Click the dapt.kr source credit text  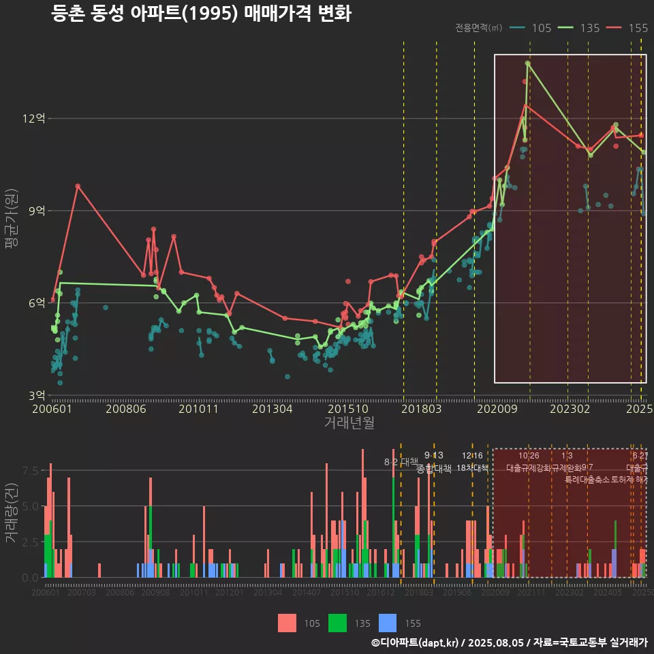coord(510,642)
